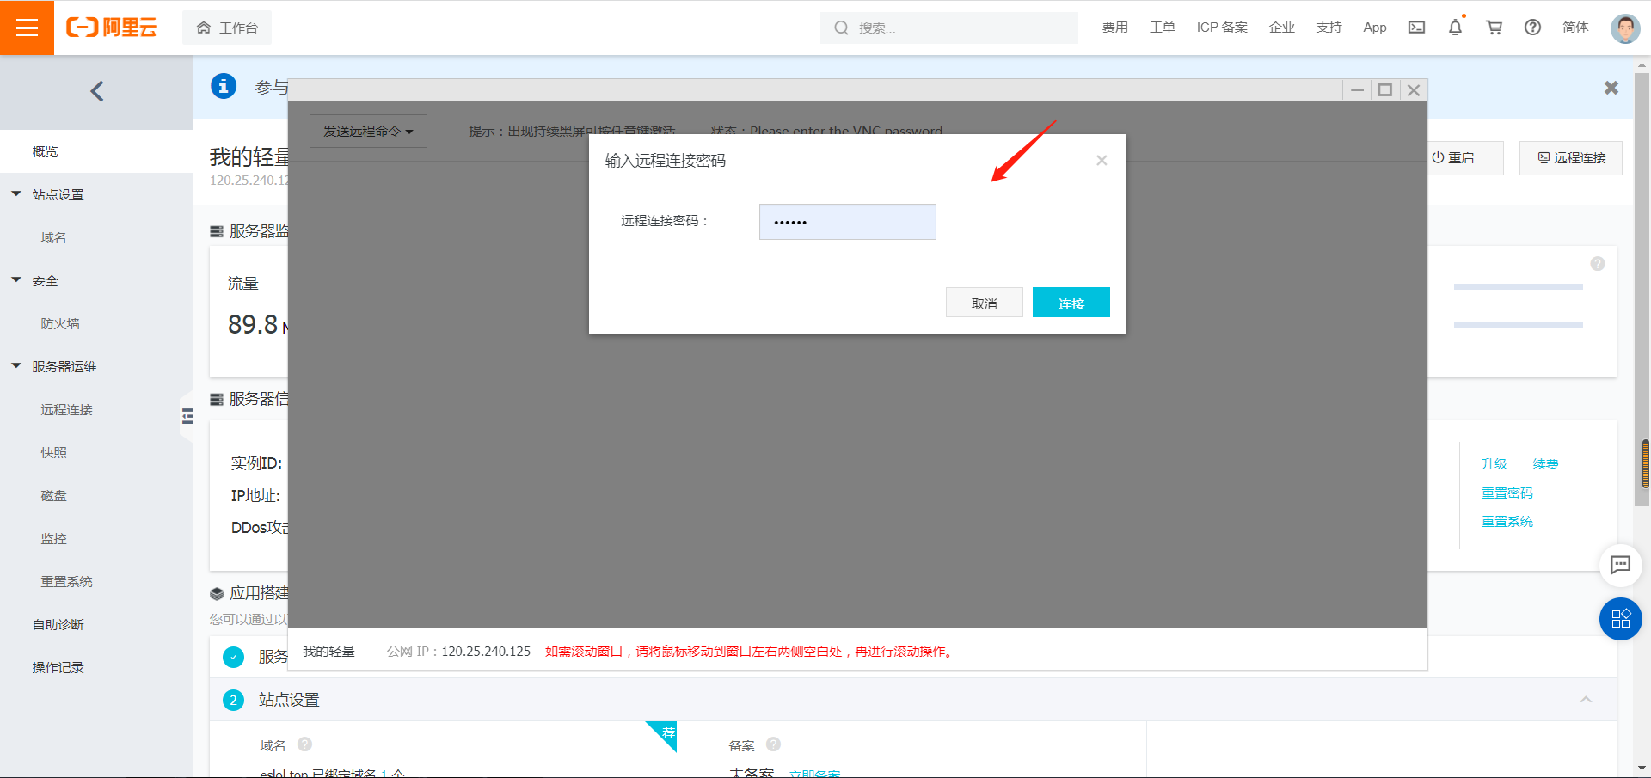Open the user avatar menu
Image resolution: width=1651 pixels, height=778 pixels.
[x=1624, y=28]
